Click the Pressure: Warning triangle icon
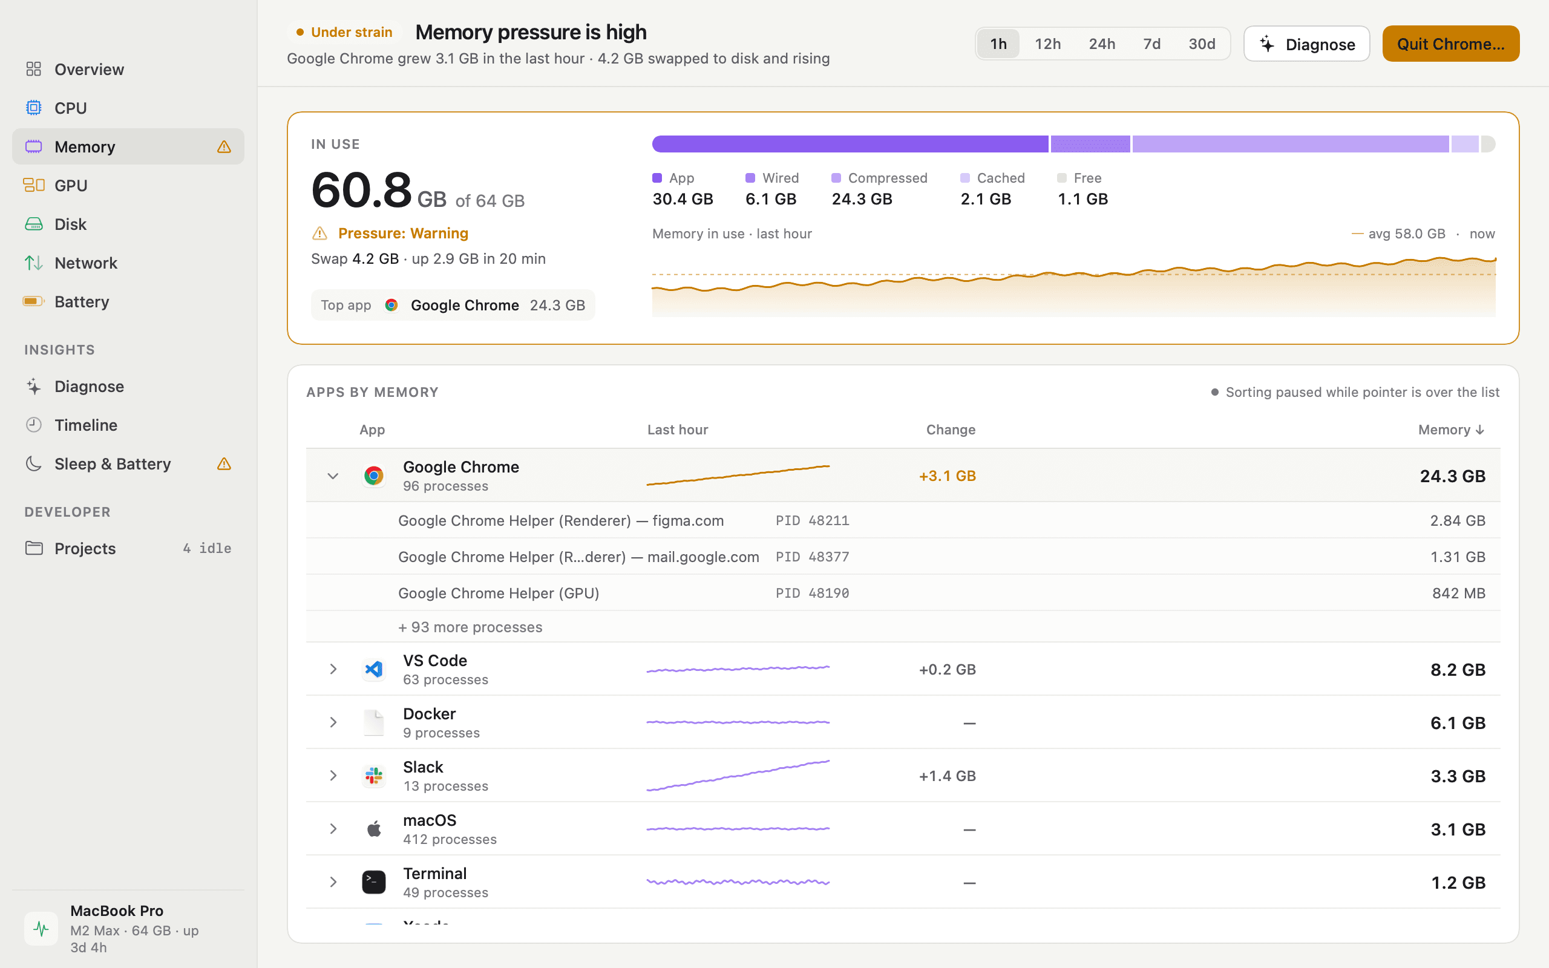 point(319,233)
